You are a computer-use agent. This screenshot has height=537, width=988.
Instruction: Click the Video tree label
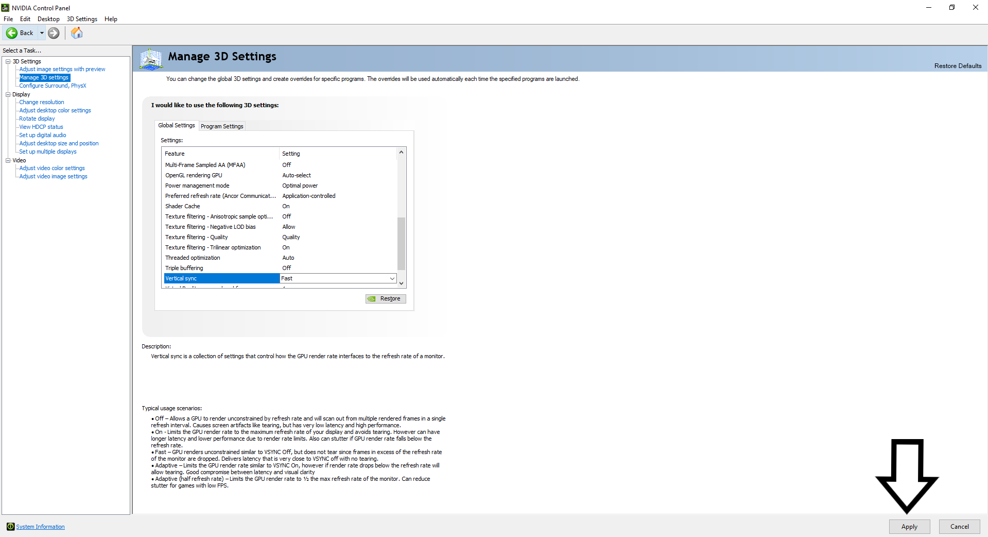click(x=19, y=160)
